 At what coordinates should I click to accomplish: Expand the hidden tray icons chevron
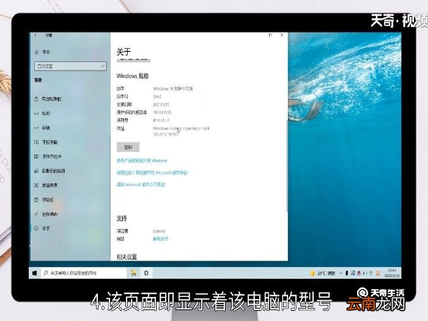click(341, 273)
